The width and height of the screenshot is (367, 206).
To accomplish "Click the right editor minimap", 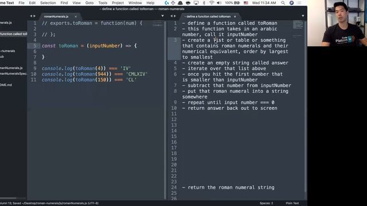I will point(298,29).
